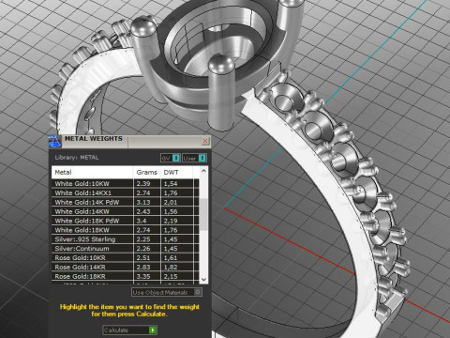Image resolution: width=450 pixels, height=338 pixels.
Task: Click the Library: METAL label
Action: (x=77, y=158)
